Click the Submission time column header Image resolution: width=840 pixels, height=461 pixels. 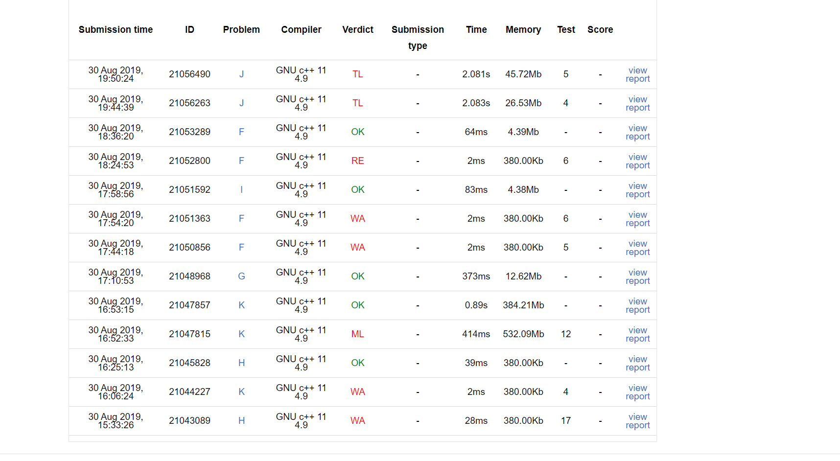[x=116, y=30]
